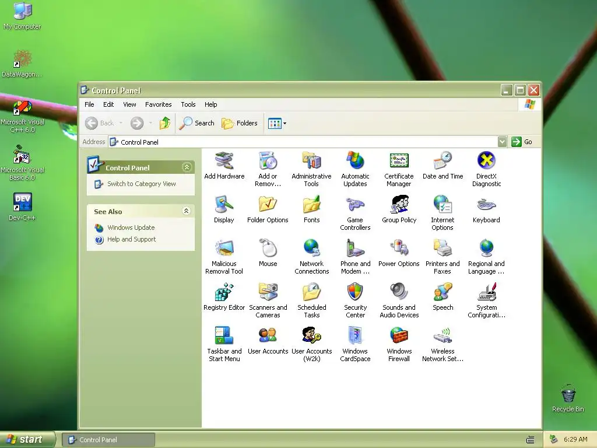Viewport: 597px width, 448px height.
Task: Open Sounds and Audio Devices icon
Action: click(x=399, y=292)
